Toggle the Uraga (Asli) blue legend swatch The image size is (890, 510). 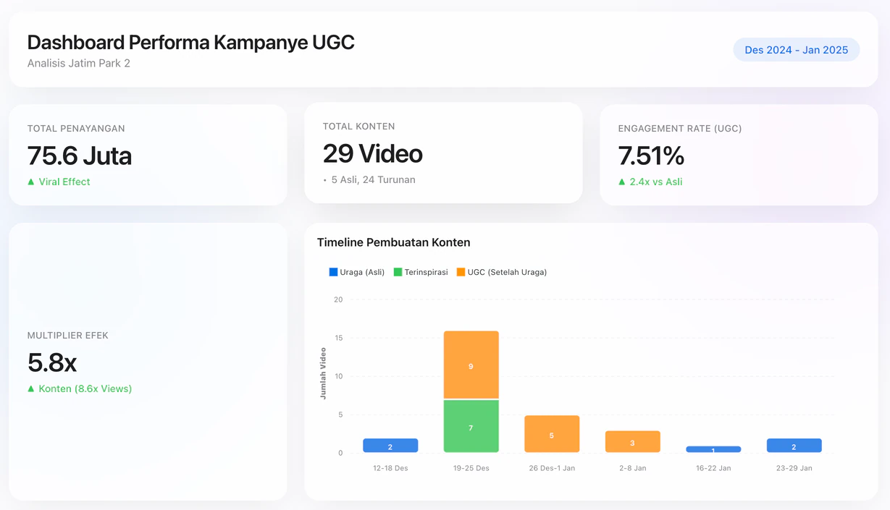(333, 272)
